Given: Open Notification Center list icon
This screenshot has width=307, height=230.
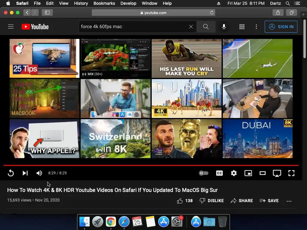Looking at the screenshot, I should pyautogui.click(x=297, y=3).
